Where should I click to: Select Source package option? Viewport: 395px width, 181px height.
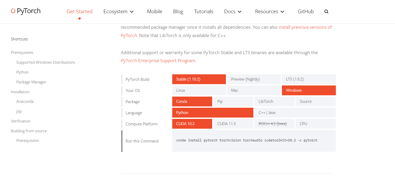point(316,102)
